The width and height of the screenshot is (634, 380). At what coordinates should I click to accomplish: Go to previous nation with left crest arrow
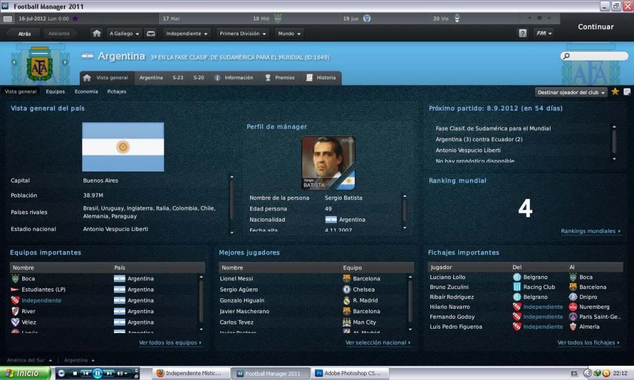[x=15, y=63]
